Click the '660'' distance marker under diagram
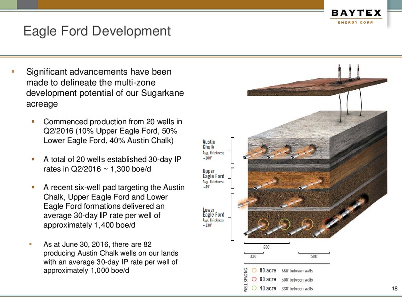402x301 pixels. tap(267, 247)
